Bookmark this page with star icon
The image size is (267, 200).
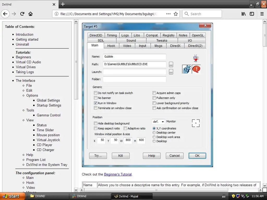176,14
